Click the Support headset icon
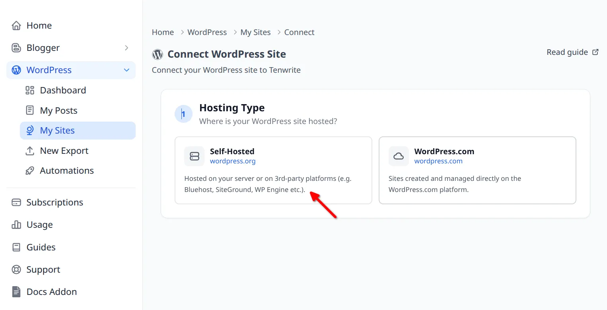The image size is (607, 310). point(16,269)
